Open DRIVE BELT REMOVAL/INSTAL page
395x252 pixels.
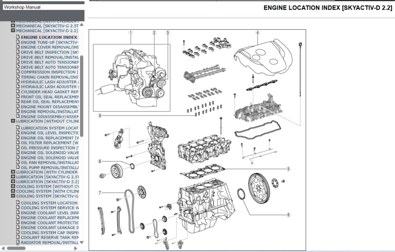pyautogui.click(x=50, y=57)
